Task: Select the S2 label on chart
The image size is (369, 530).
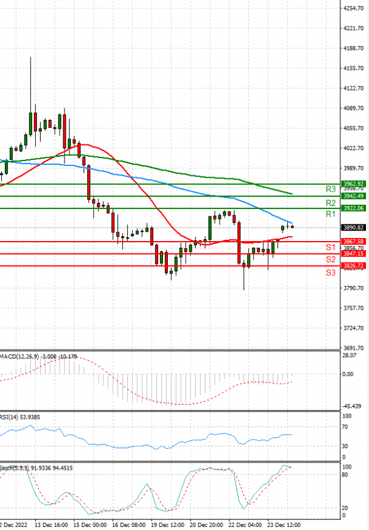Action: click(331, 259)
